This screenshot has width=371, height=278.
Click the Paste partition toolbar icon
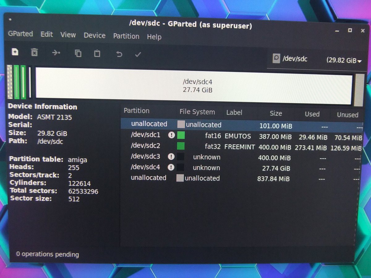coord(97,53)
